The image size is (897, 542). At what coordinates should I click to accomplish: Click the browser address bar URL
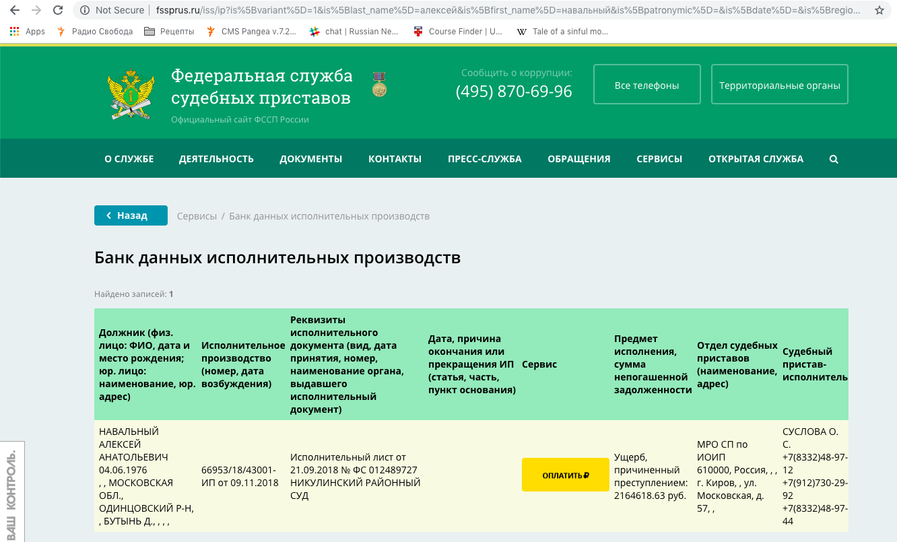[471, 10]
